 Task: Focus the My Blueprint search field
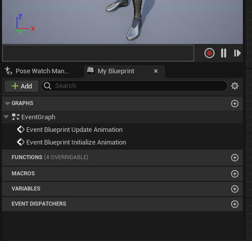(x=134, y=86)
